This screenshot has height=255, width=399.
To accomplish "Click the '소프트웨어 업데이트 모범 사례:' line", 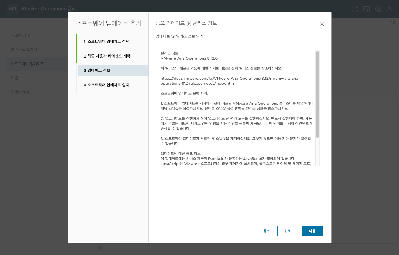I will [x=184, y=93].
